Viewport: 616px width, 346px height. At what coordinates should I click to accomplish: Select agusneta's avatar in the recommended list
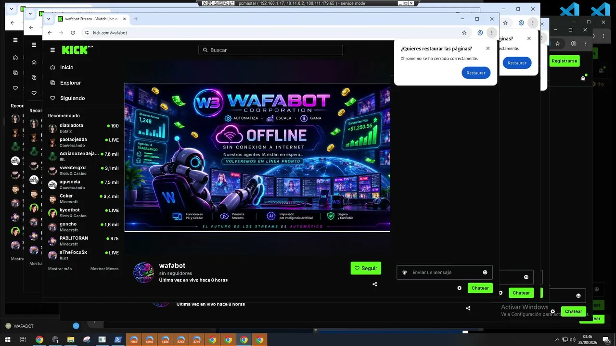(52, 185)
